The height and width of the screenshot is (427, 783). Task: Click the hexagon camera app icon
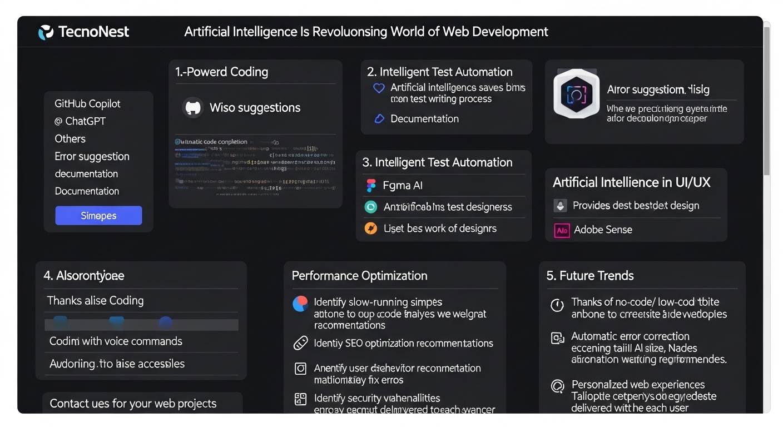tap(576, 94)
